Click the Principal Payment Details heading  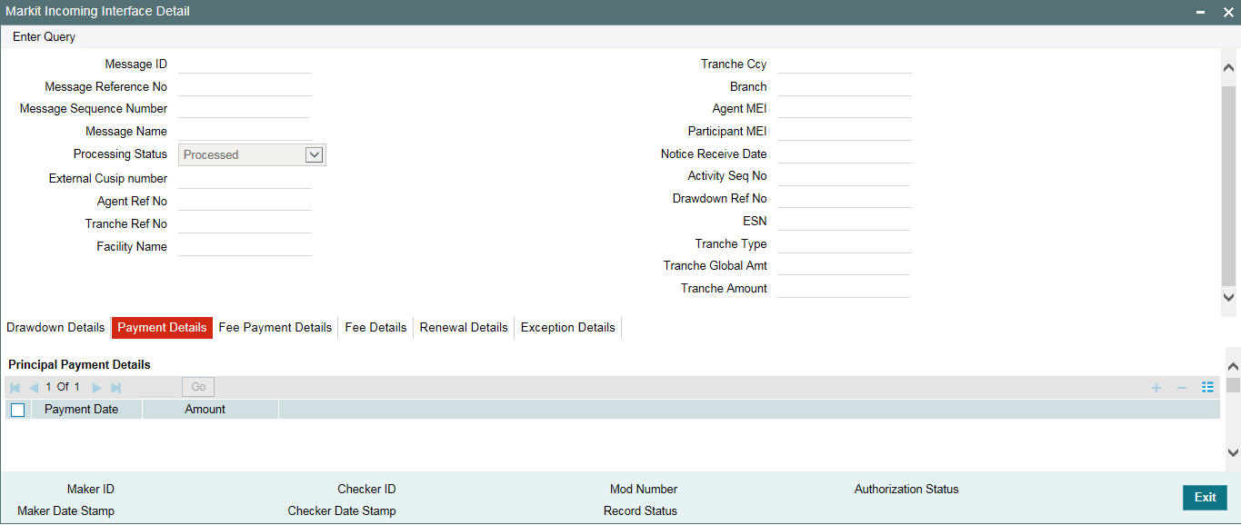[80, 364]
